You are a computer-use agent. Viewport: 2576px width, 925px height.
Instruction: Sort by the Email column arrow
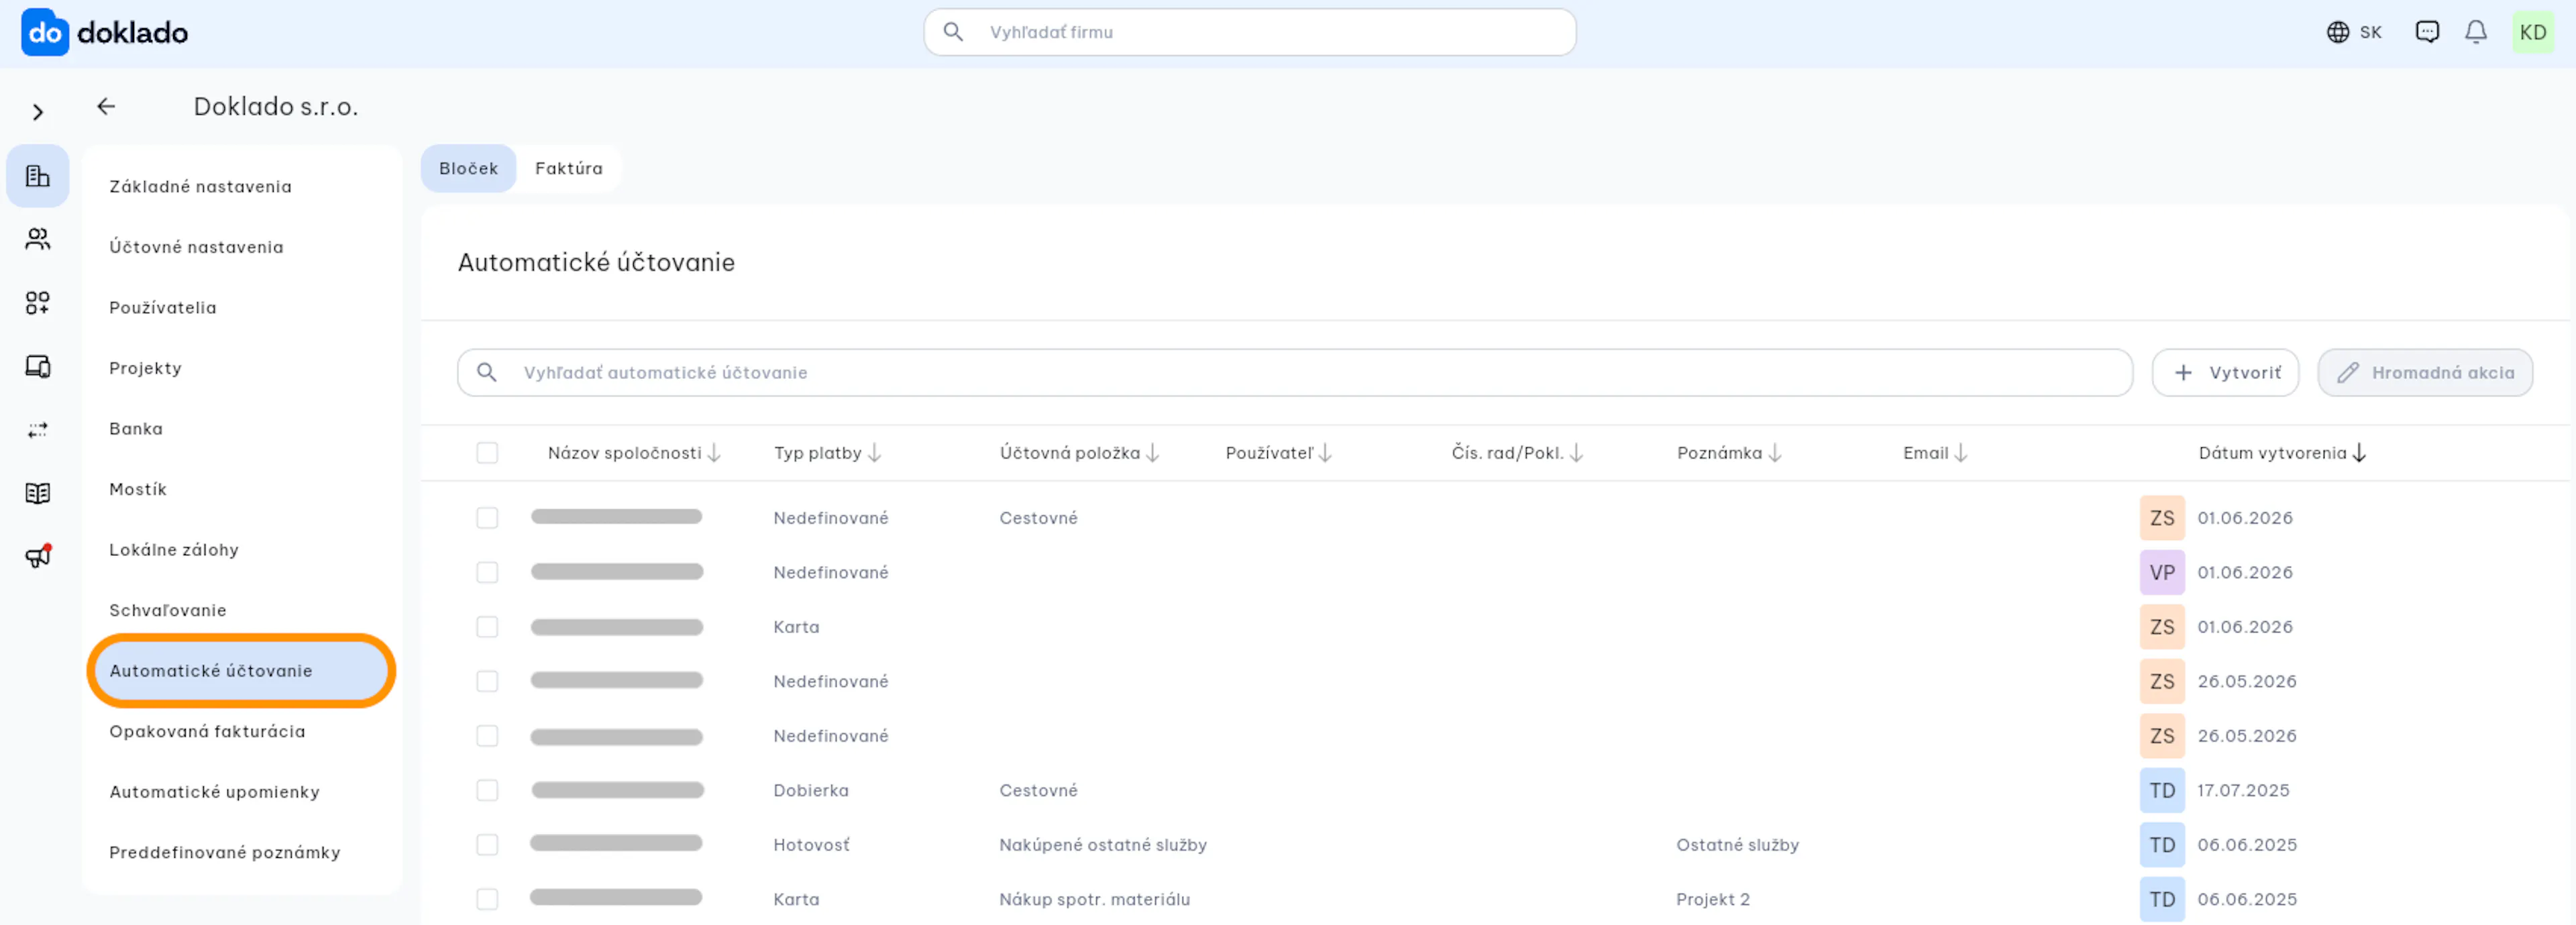(1961, 453)
